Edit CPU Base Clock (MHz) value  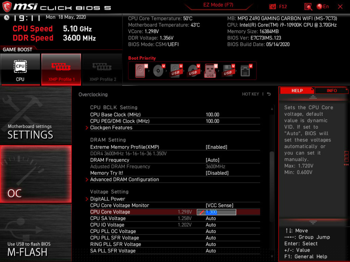coord(212,115)
